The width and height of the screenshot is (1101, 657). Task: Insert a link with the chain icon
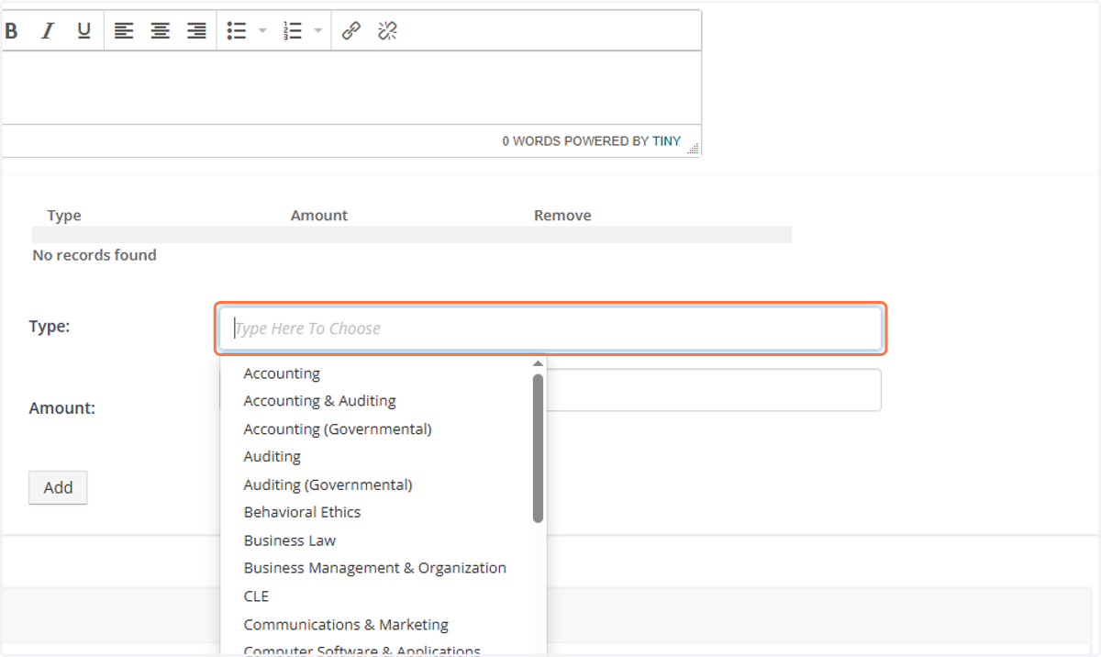[350, 31]
